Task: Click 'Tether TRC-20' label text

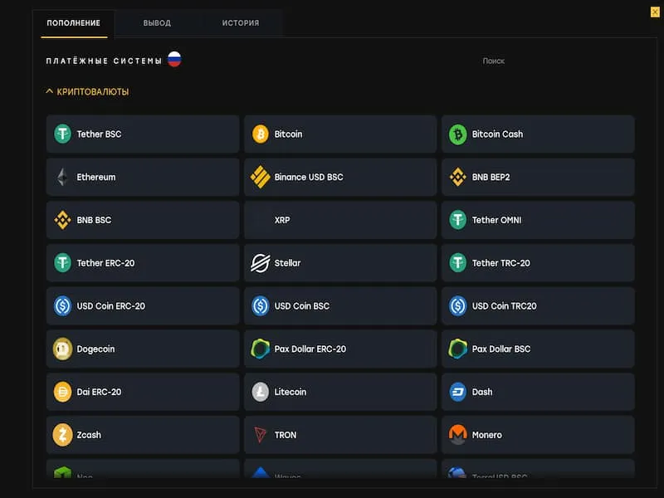Action: coord(501,263)
